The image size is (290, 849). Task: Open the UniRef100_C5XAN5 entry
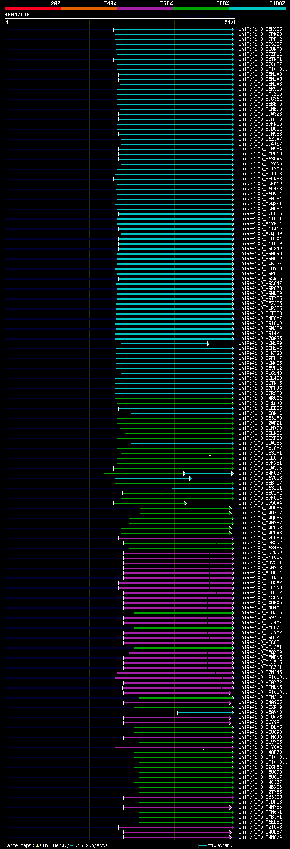coord(260,164)
